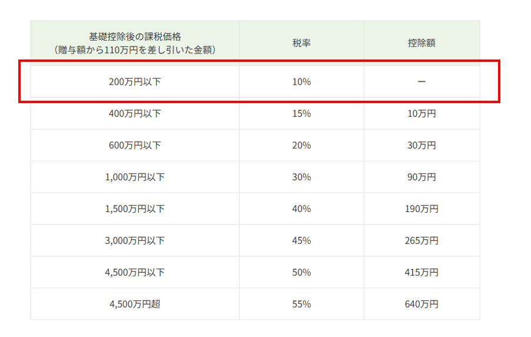Click the 15% tax rate cell
This screenshot has height=337, width=531.
tap(301, 114)
